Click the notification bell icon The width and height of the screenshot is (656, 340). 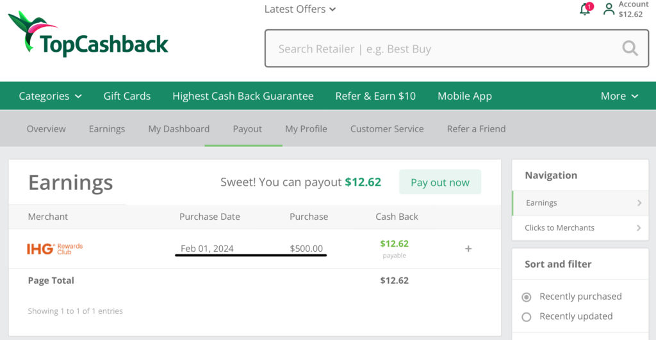584,10
